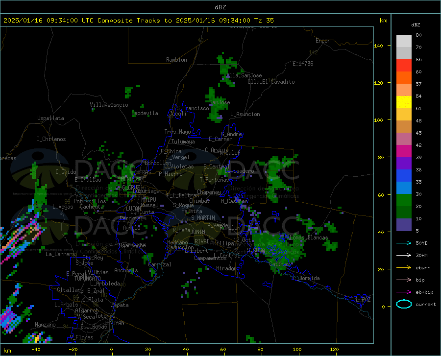Click the 'Mirador' map label
The height and width of the screenshot is (356, 441).
click(226, 268)
